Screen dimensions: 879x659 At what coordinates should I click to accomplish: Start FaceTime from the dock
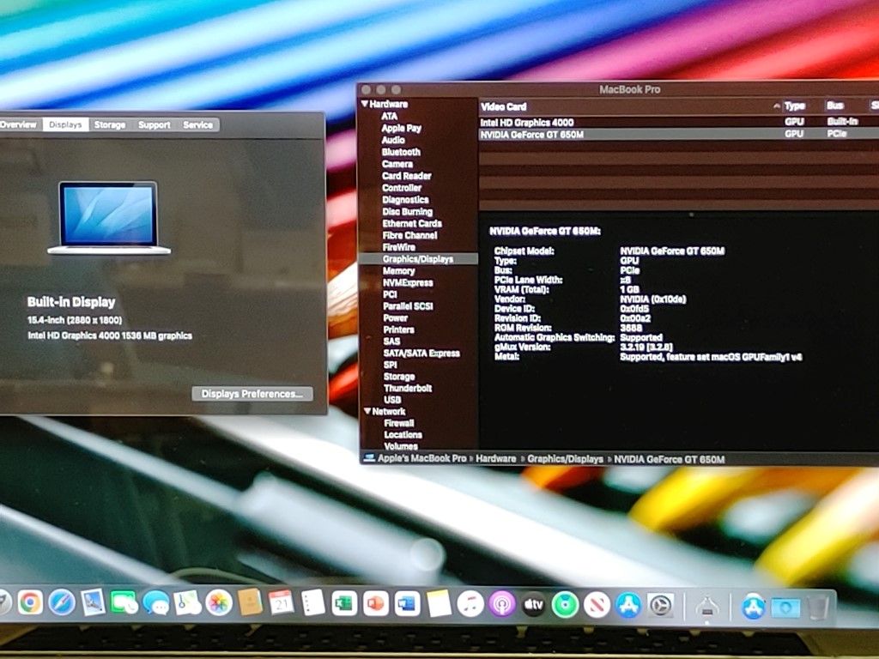click(124, 603)
